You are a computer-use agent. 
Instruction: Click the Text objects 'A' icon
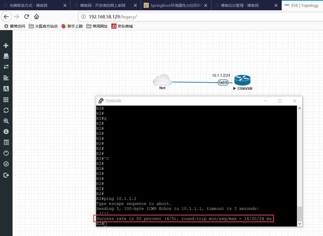pos(6,89)
